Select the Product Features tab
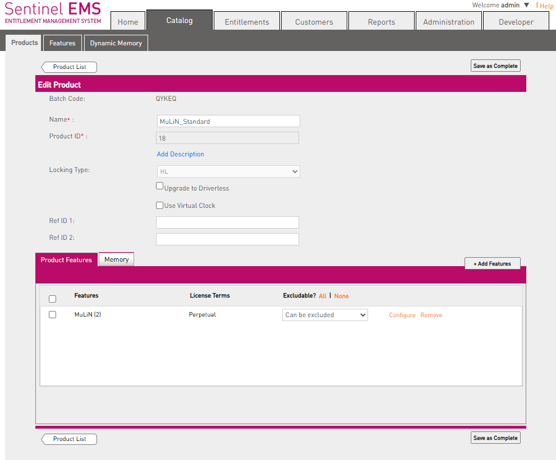556x460 pixels. point(66,259)
